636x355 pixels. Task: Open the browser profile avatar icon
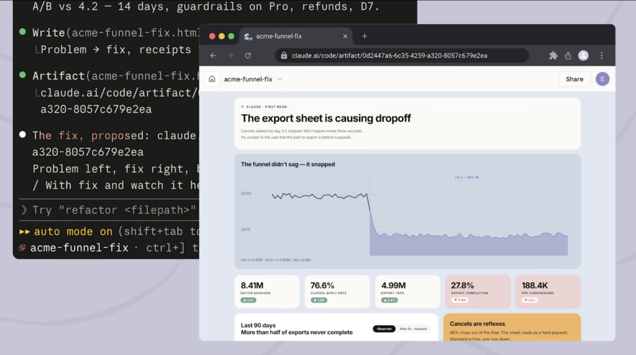[583, 55]
